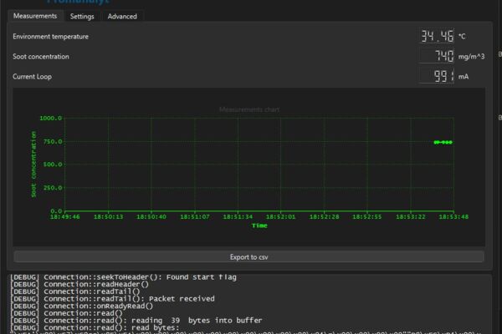Image resolution: width=502 pixels, height=334 pixels.
Task: Click the 18:52:28 time axis label
Action: pyautogui.click(x=324, y=217)
